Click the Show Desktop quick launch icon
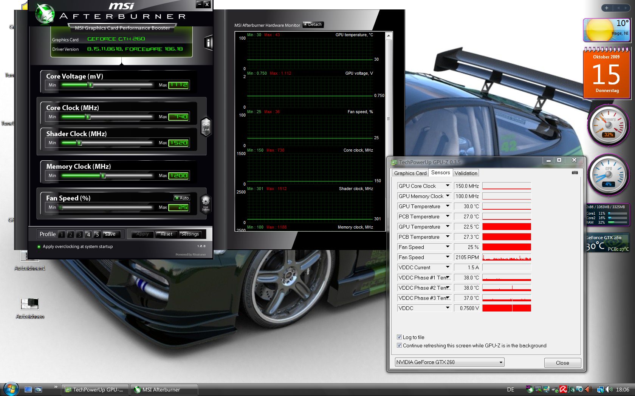The image size is (635, 396). (x=28, y=390)
